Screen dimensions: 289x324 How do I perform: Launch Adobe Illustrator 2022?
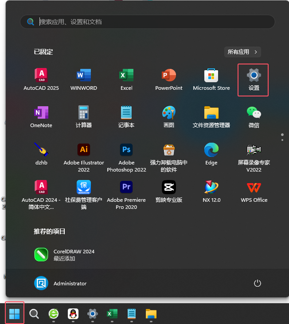coord(84,158)
